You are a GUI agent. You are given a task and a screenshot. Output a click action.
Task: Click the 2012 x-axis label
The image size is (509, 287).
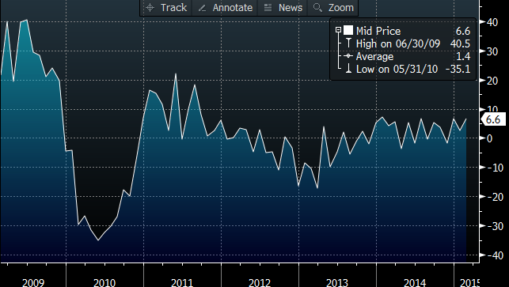click(260, 282)
